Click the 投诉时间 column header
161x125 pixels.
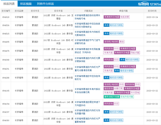click(152, 11)
